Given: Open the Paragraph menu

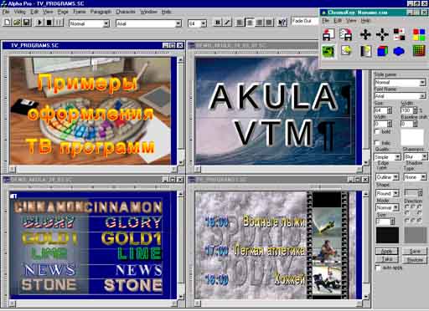Looking at the screenshot, I should coord(101,12).
